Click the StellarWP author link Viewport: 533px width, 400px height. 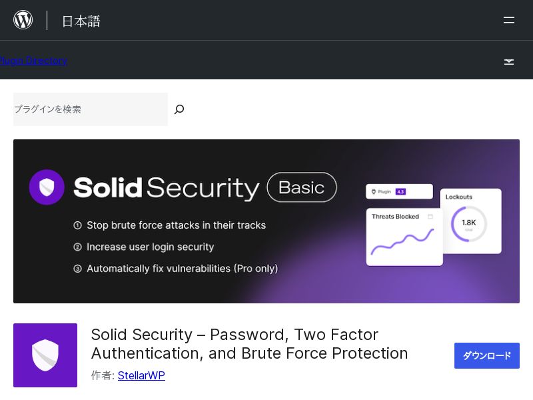(141, 375)
